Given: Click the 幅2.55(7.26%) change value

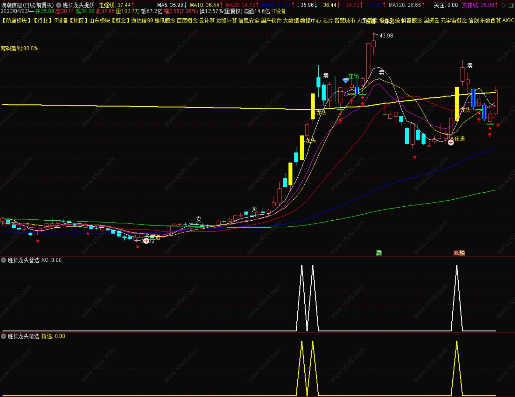Looking at the screenshot, I should point(181,11).
